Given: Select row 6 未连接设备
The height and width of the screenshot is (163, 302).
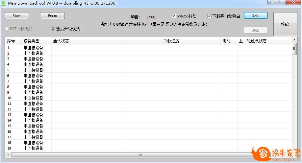Looking at the screenshot, I should pyautogui.click(x=148, y=76).
